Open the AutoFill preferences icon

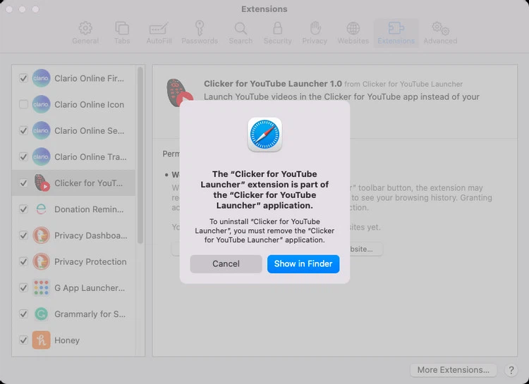point(158,32)
